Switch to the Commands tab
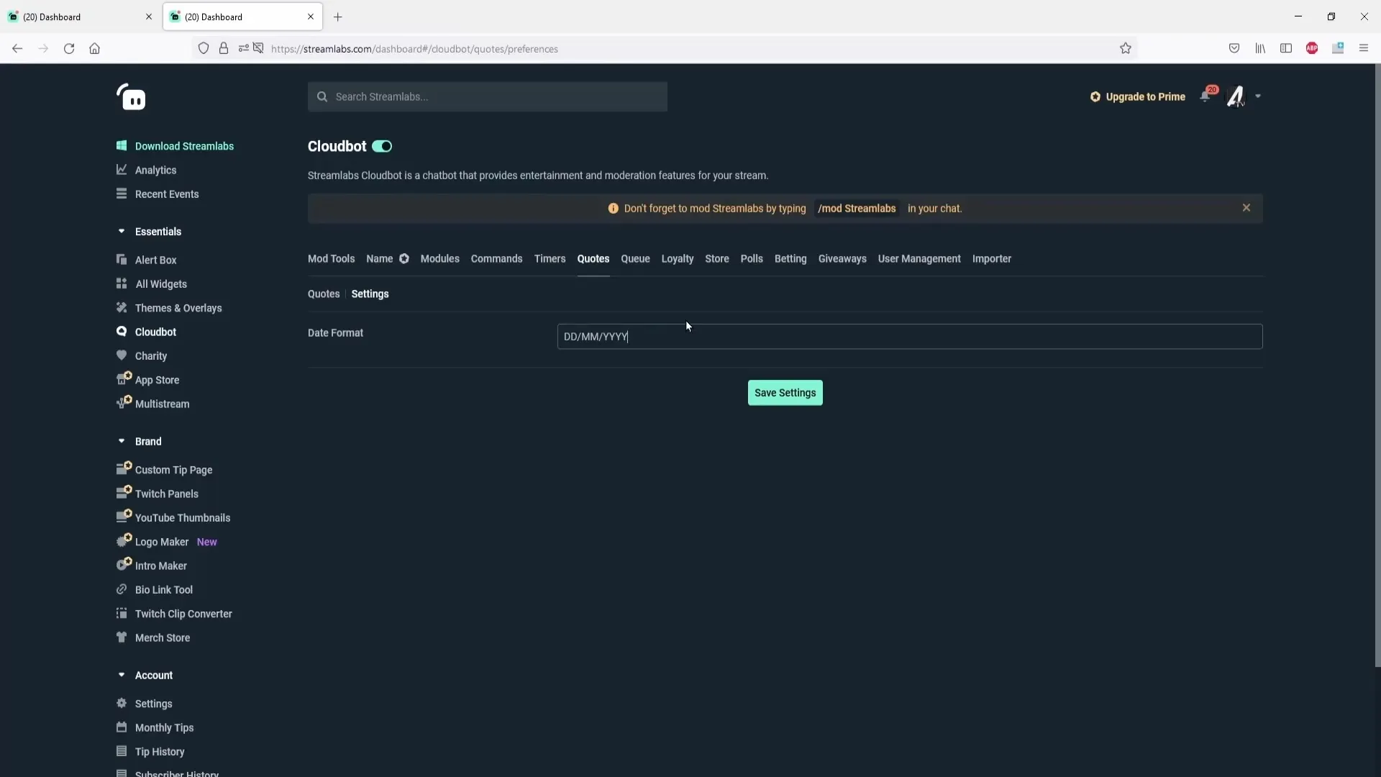Viewport: 1381px width, 777px height. 496,259
